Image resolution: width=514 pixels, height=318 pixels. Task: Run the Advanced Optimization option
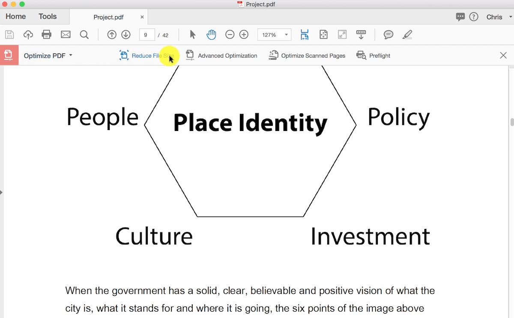coord(221,55)
